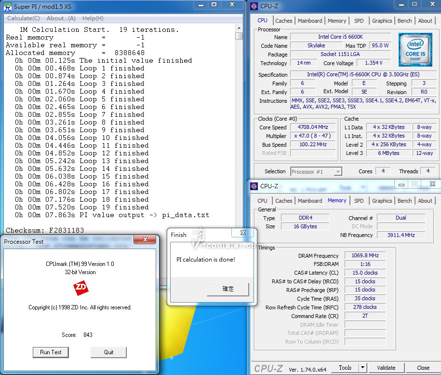This screenshot has height=375, width=441.
Task: Click the PI value output pi_data.txt line
Action: [112, 215]
